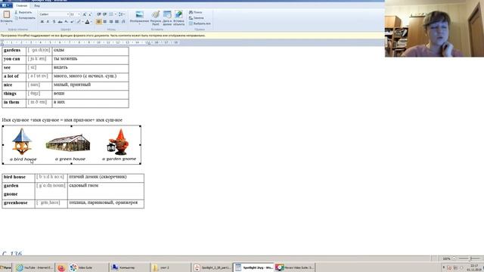
Task: Open the bullet list style dropdown
Action: tap(115, 14)
